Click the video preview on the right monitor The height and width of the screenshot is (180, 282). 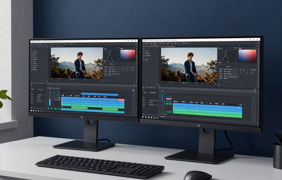(x=189, y=65)
